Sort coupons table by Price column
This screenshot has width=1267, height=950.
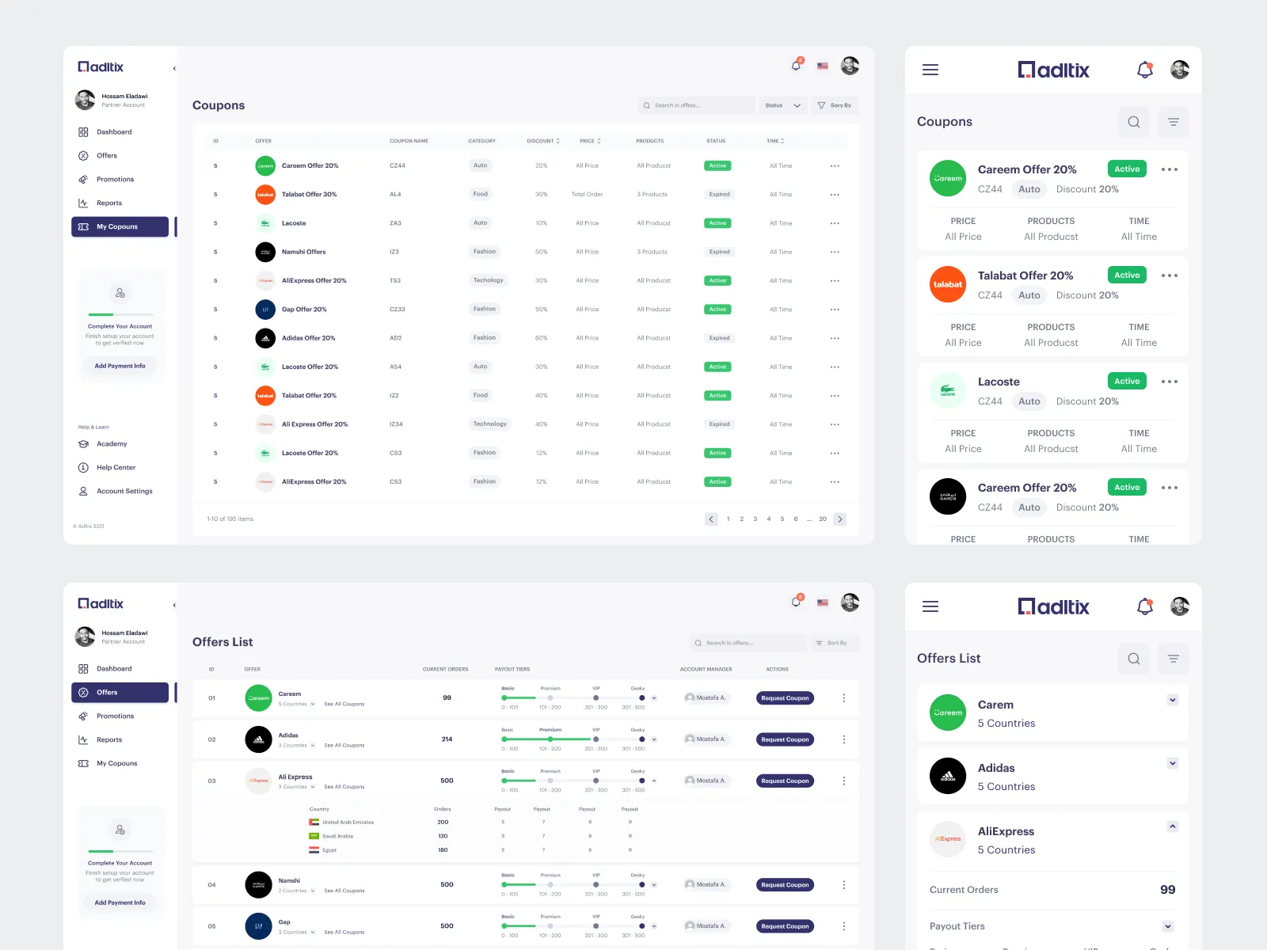tap(590, 141)
